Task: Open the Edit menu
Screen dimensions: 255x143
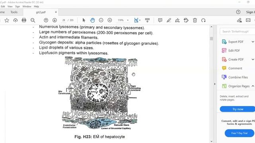Action: 3,6
